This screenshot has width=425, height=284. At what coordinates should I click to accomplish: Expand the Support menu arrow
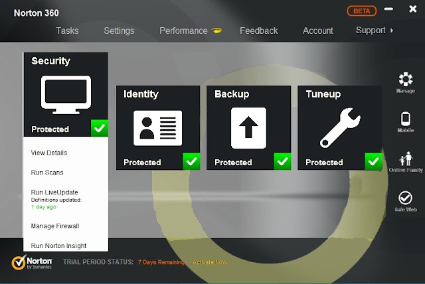(392, 31)
